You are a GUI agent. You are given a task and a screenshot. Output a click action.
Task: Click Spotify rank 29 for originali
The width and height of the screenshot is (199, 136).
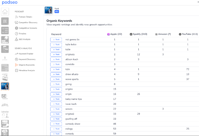pos(138,114)
